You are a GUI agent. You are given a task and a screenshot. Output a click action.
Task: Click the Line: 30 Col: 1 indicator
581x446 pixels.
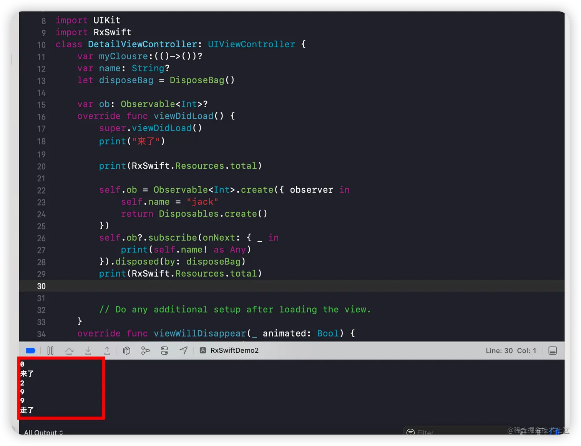point(511,351)
